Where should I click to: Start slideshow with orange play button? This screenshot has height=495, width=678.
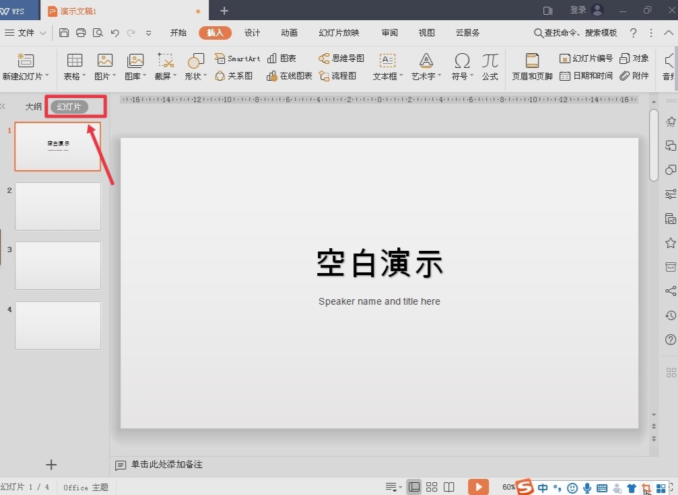[x=478, y=487]
